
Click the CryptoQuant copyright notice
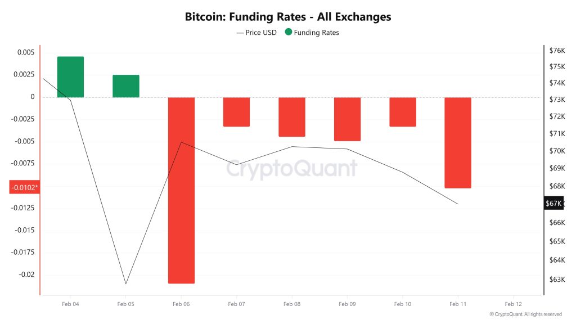pyautogui.click(x=525, y=314)
